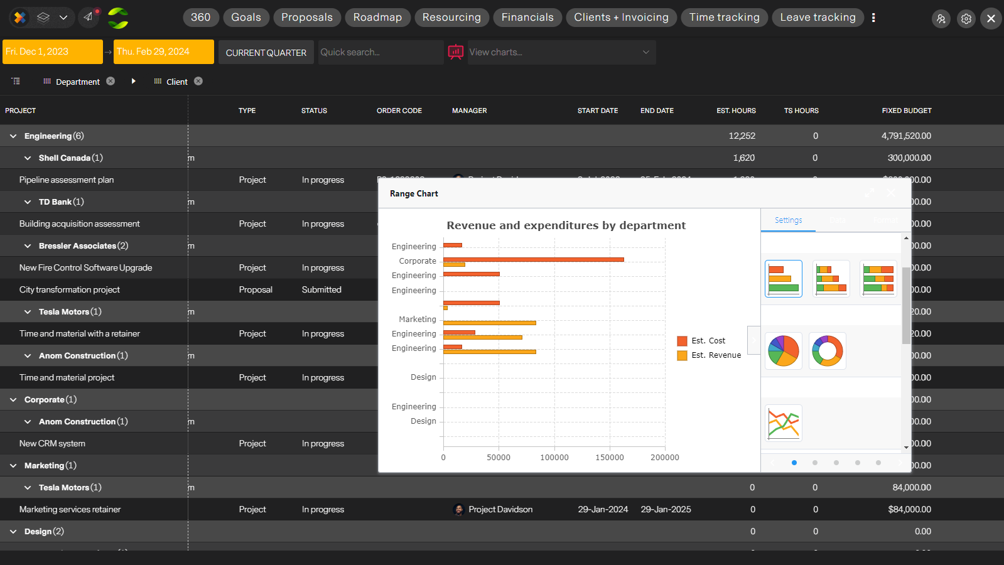Sort by EST. HOURS column header
This screenshot has height=565, width=1004.
coord(736,110)
